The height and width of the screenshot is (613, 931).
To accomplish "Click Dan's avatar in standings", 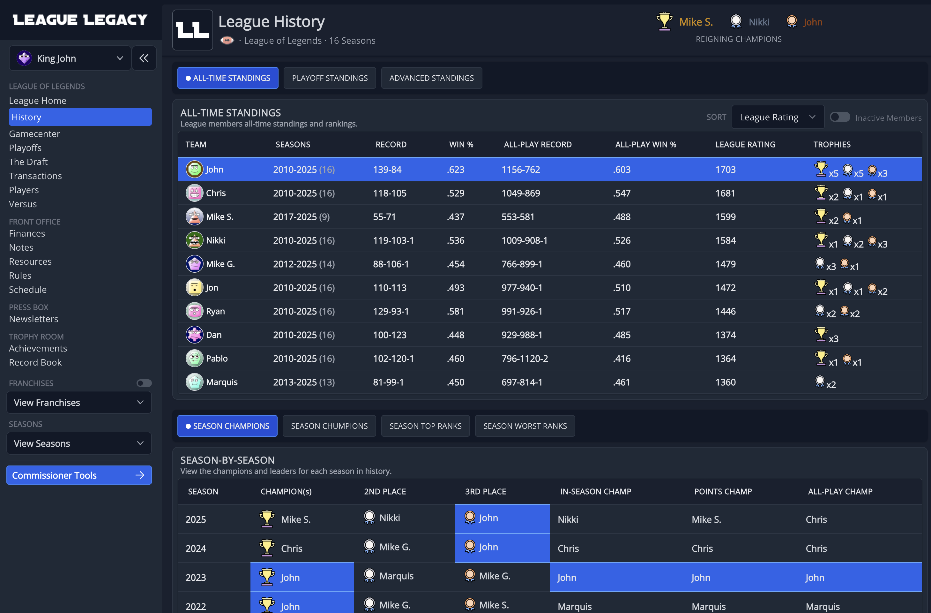I will (194, 335).
